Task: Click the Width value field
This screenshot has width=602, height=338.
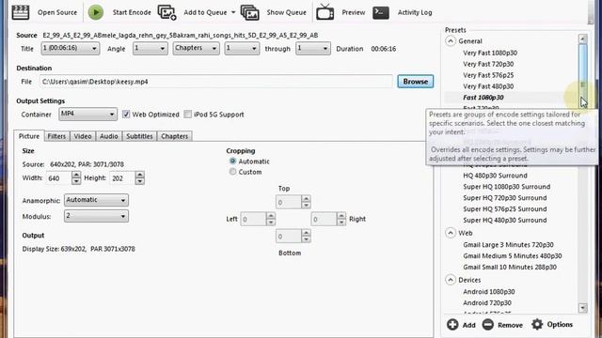Action: [58, 178]
